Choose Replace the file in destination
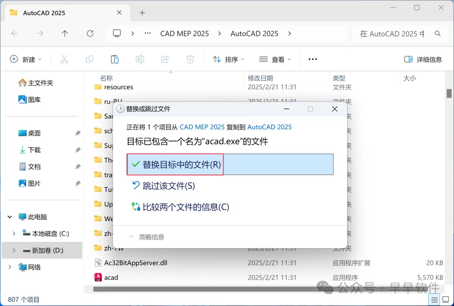The height and width of the screenshot is (306, 454). click(x=230, y=164)
